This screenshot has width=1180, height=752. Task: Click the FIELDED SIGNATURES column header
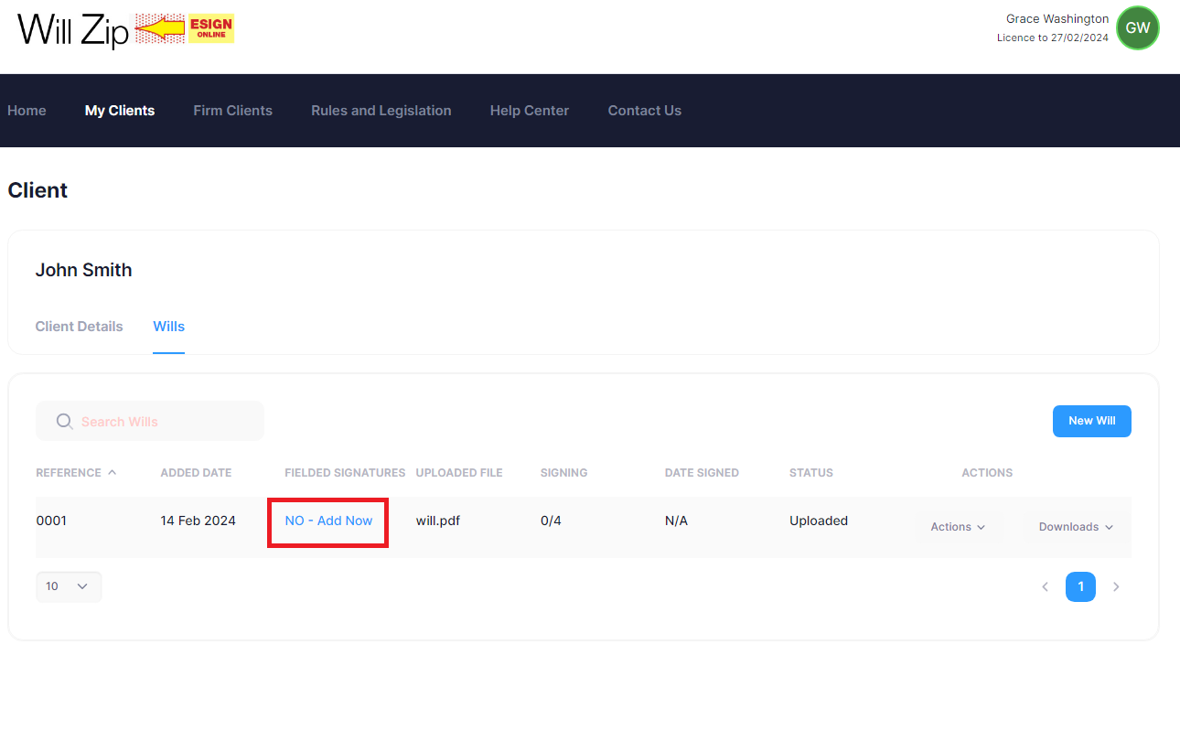[345, 473]
